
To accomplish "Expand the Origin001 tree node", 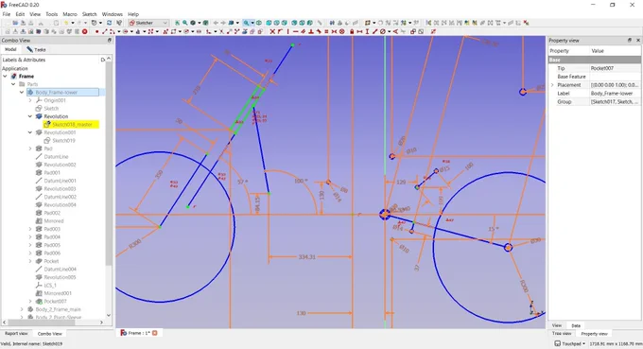I will (30, 100).
